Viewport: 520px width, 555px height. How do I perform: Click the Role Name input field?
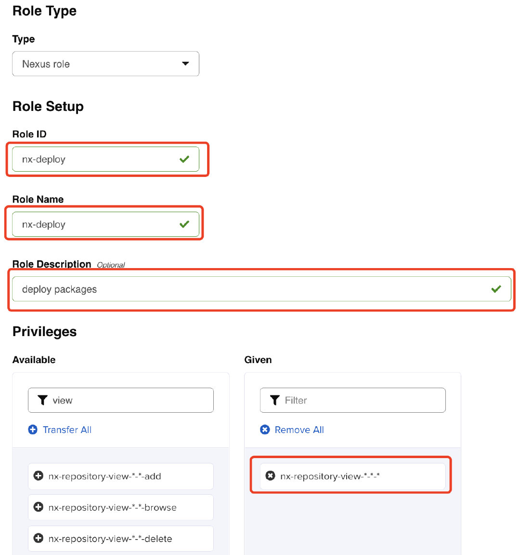[x=105, y=224]
